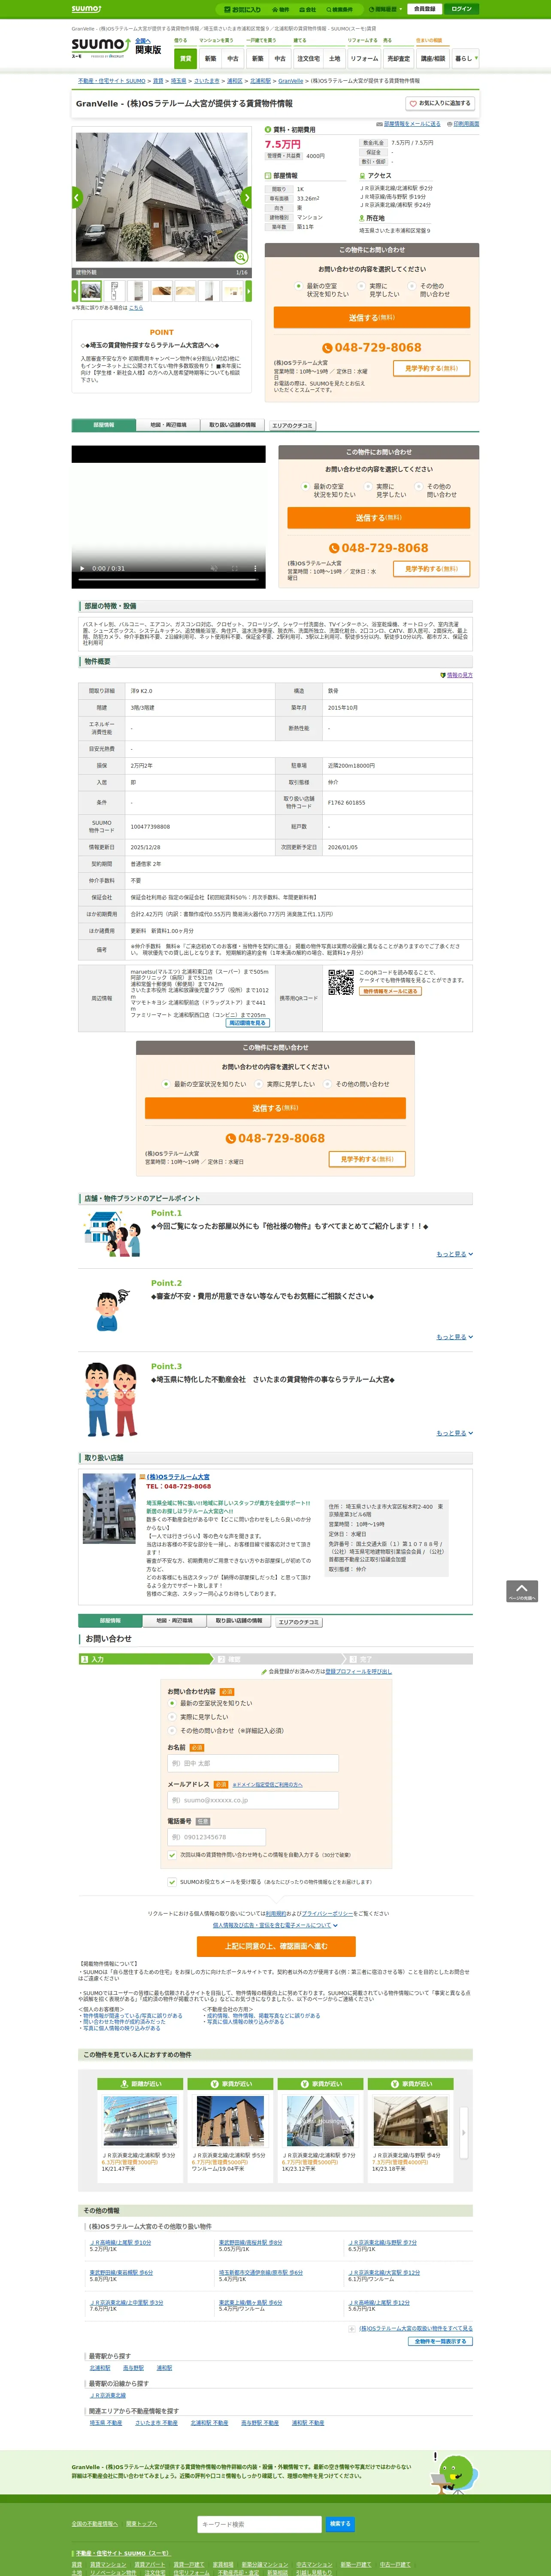Open the 暮らし menu in the navigation bar
Image resolution: width=551 pixels, height=2576 pixels.
click(x=465, y=59)
